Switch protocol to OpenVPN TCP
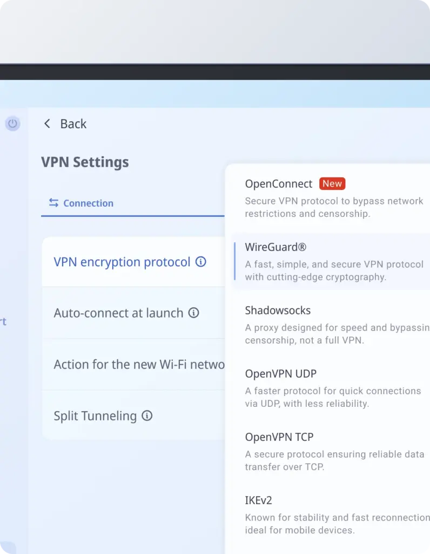 [x=279, y=437]
